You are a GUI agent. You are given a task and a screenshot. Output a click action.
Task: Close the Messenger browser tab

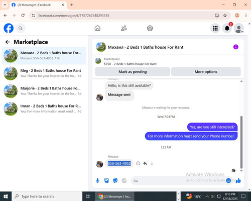point(63,5)
